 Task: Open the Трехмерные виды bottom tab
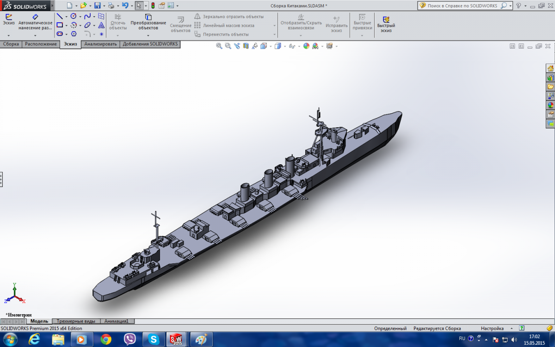(x=76, y=321)
